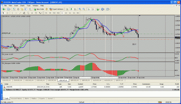This screenshot has width=181, height=104.
Task: Select the Fibonacci Retracement tool
Action: 28,13
